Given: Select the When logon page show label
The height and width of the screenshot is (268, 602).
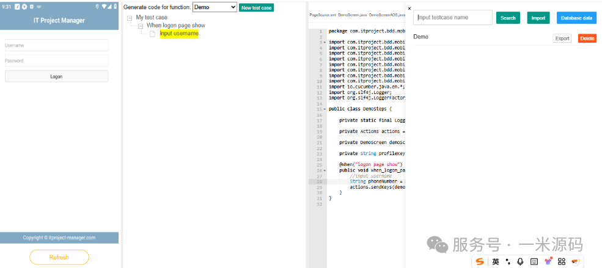Looking at the screenshot, I should pyautogui.click(x=176, y=26).
